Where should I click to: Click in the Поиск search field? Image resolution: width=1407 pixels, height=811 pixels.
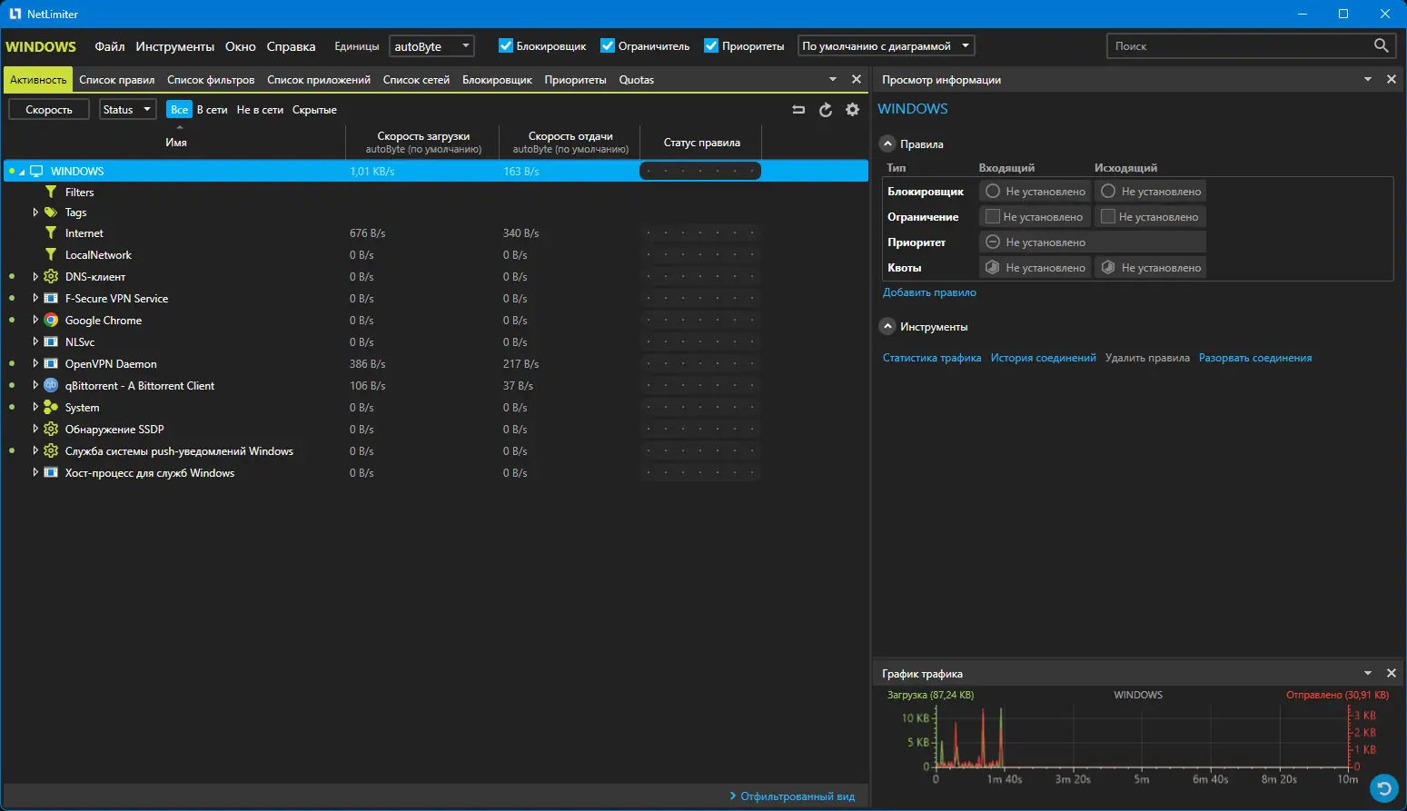pyautogui.click(x=1235, y=46)
